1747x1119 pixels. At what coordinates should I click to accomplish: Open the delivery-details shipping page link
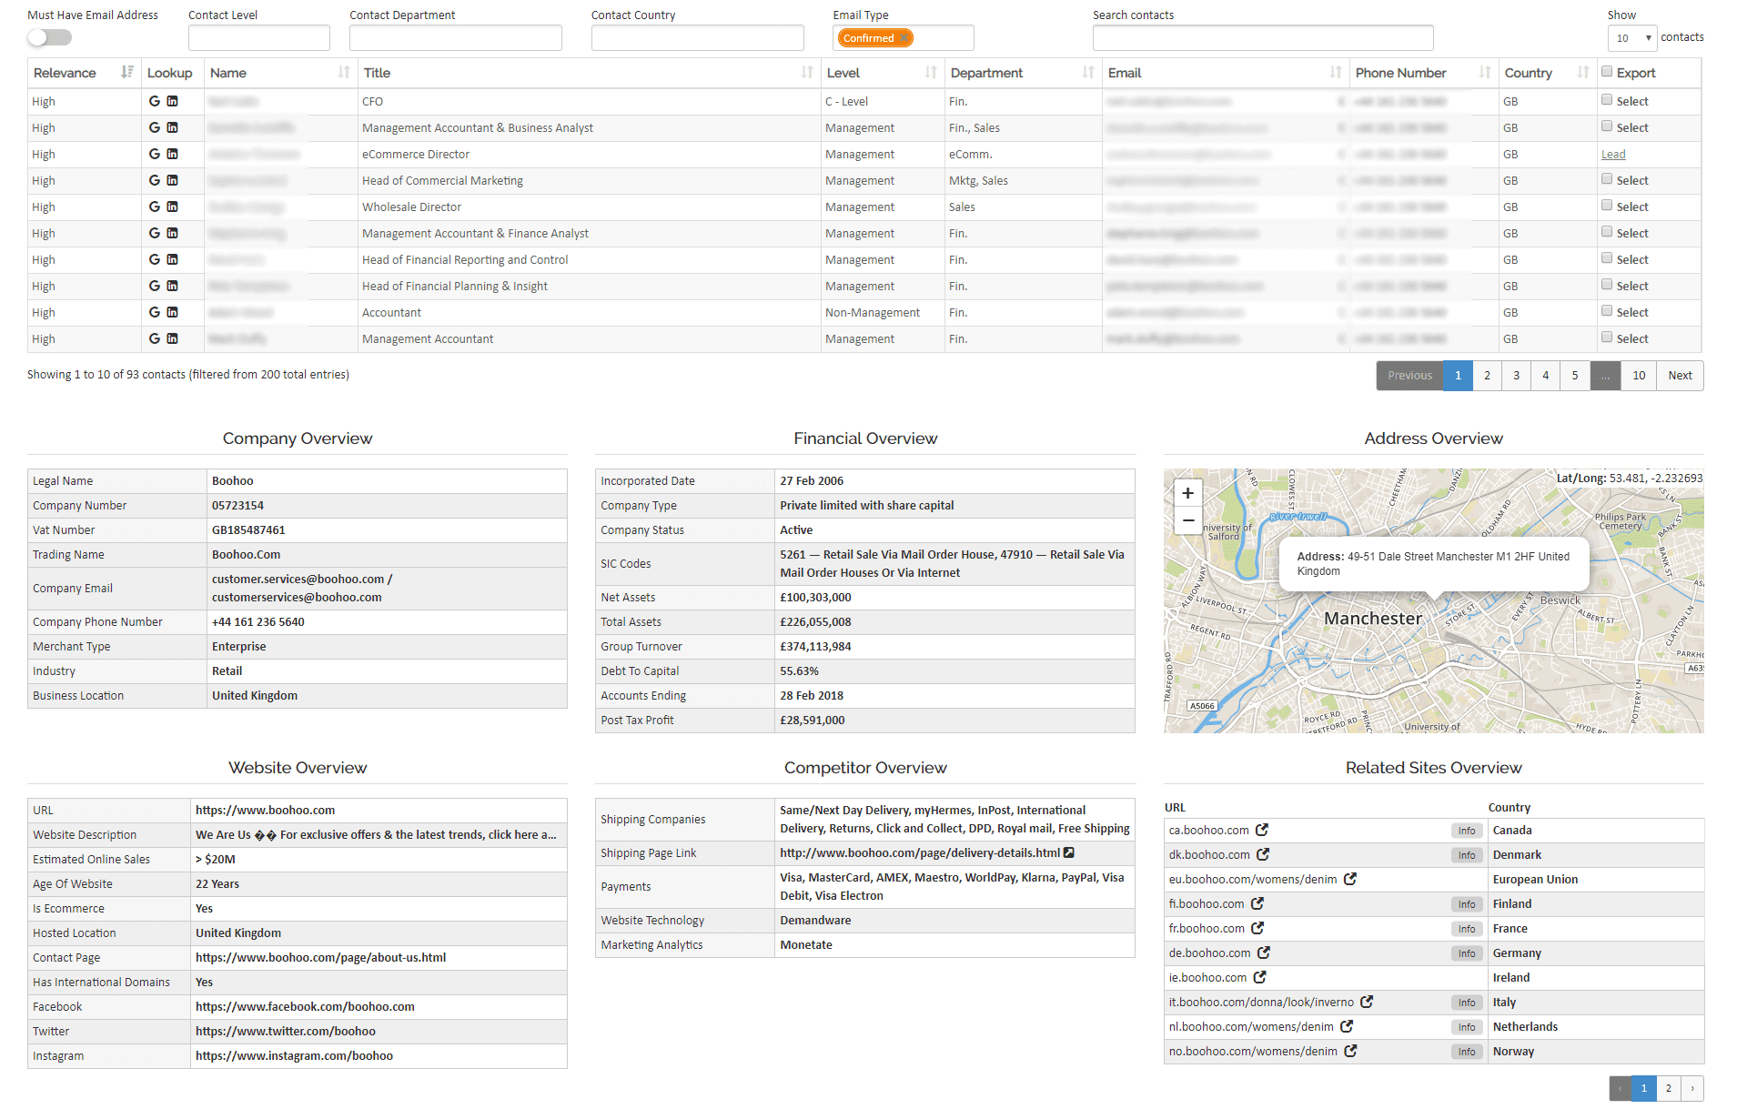(920, 853)
